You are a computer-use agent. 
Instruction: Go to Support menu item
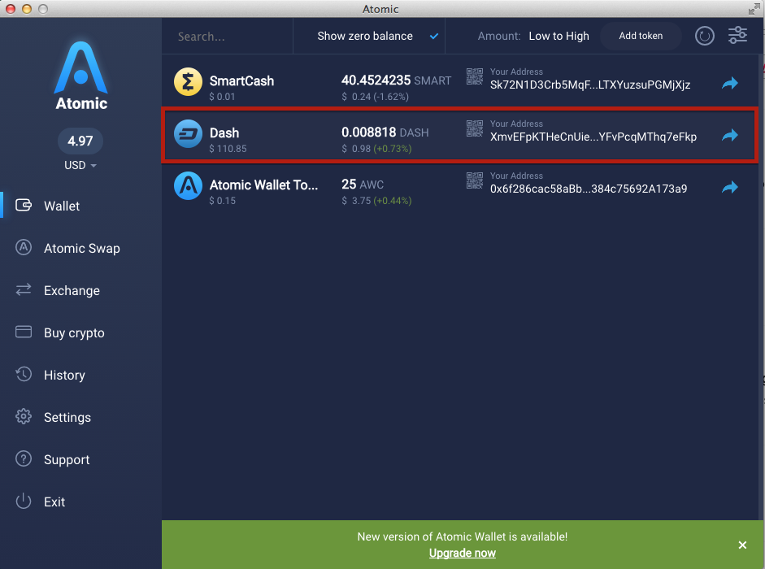67,460
